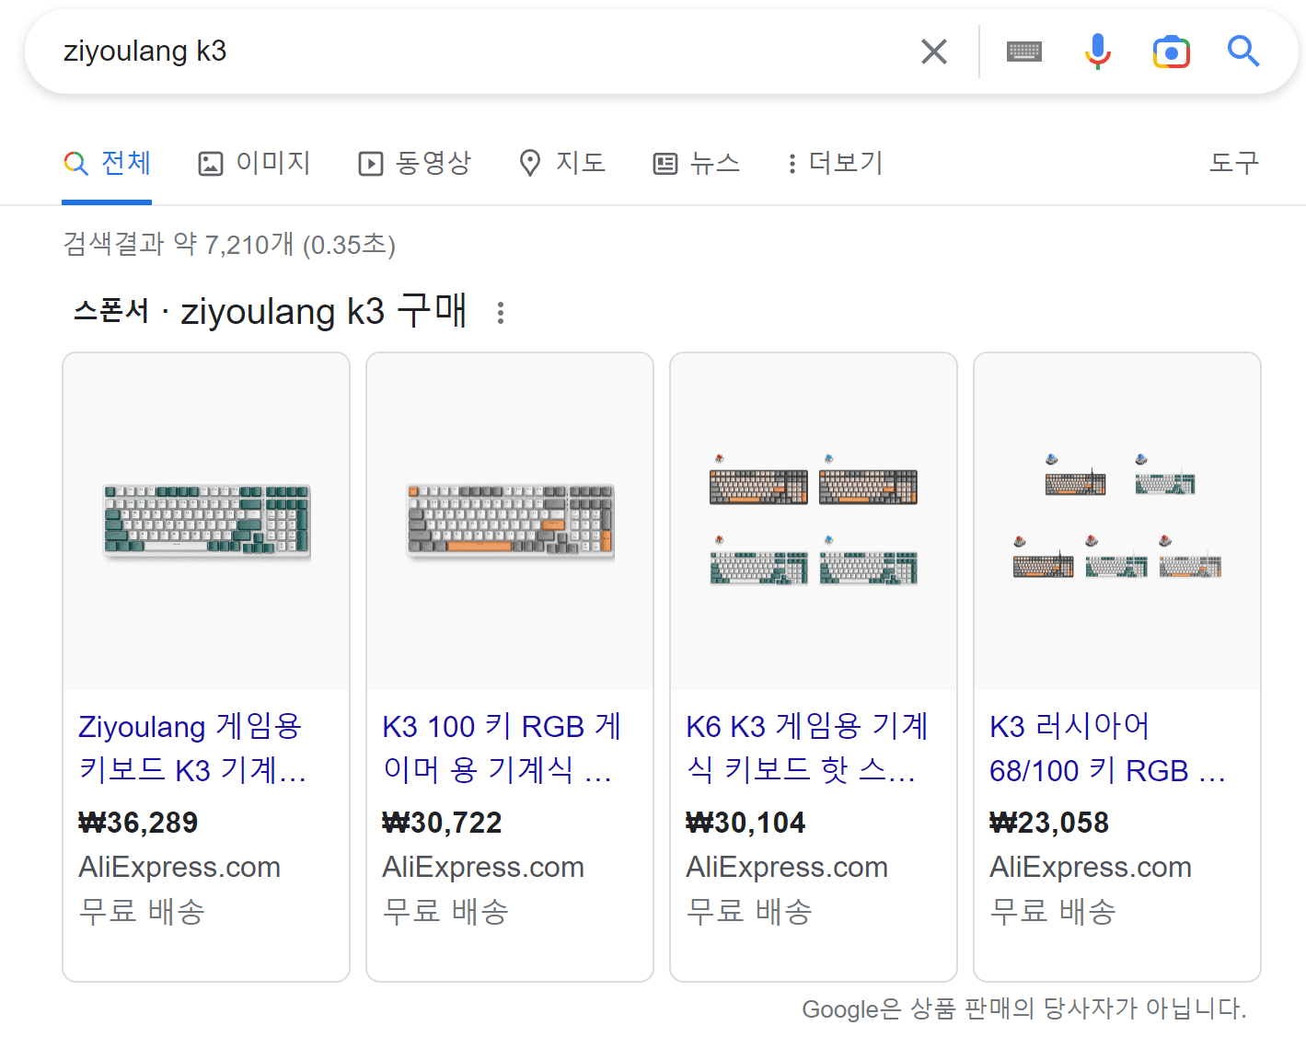Click AliExpress.com under the ₩23,058 listing
This screenshot has height=1037, width=1306.
tap(1091, 867)
